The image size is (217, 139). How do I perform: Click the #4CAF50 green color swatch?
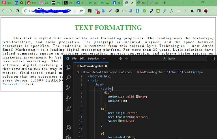click(119, 121)
